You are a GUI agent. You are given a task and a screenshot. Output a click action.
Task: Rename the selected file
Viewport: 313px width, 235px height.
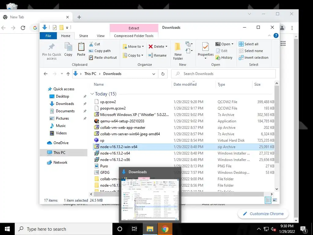pos(157,55)
